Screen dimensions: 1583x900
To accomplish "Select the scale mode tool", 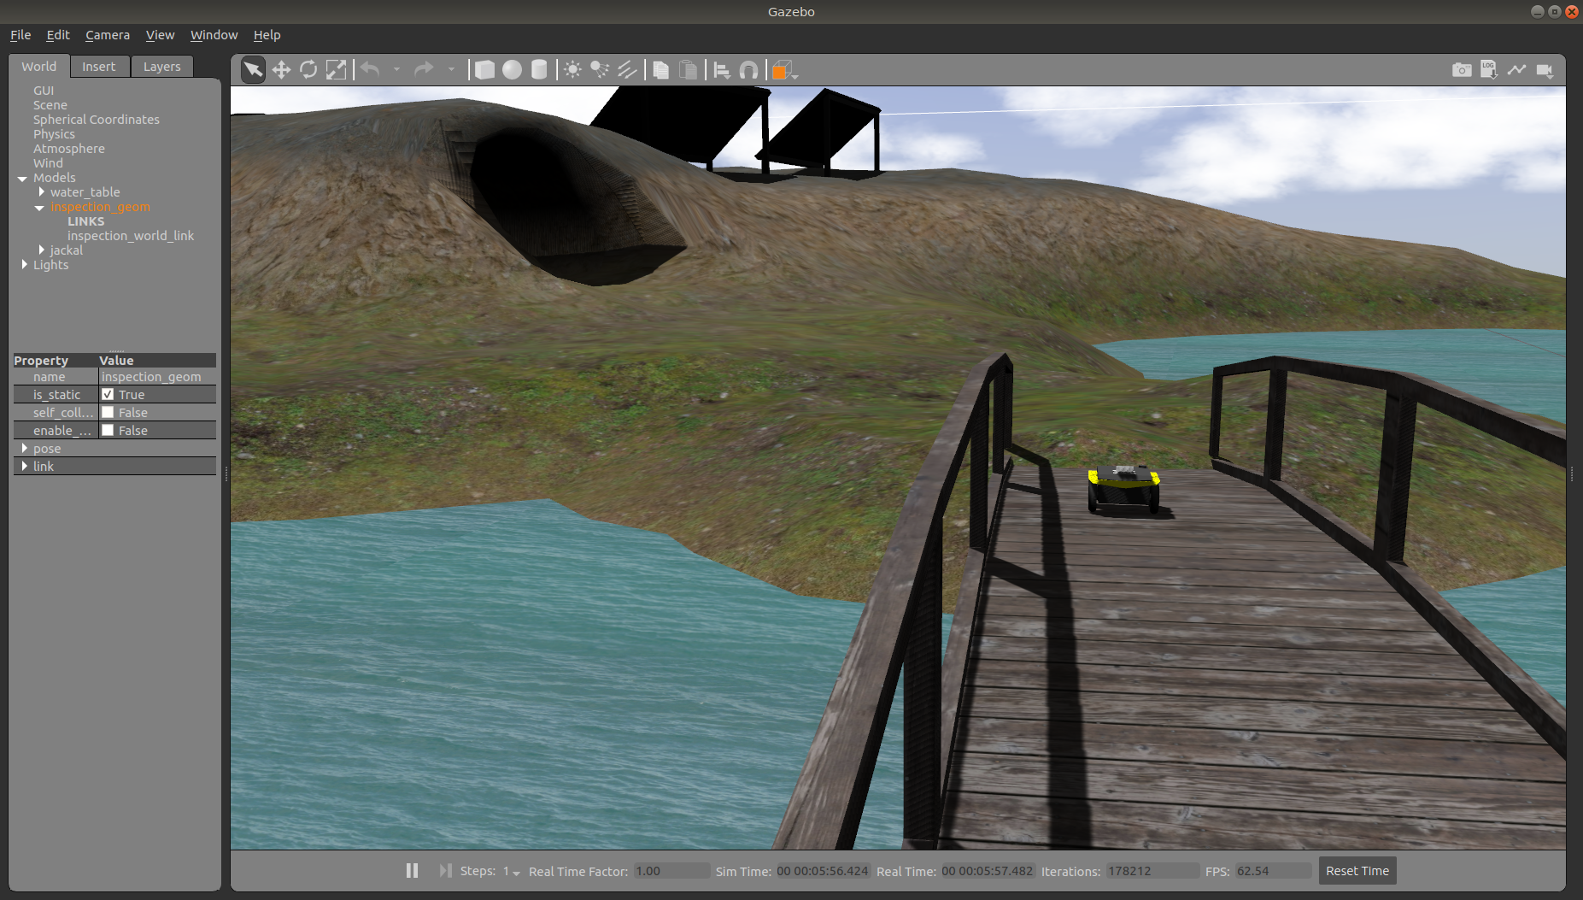I will click(337, 70).
